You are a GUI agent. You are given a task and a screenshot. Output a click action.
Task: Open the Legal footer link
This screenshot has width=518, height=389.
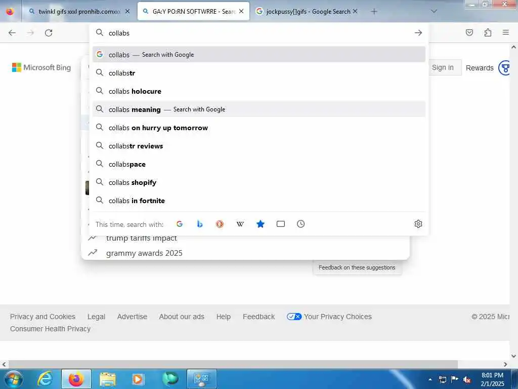point(96,317)
